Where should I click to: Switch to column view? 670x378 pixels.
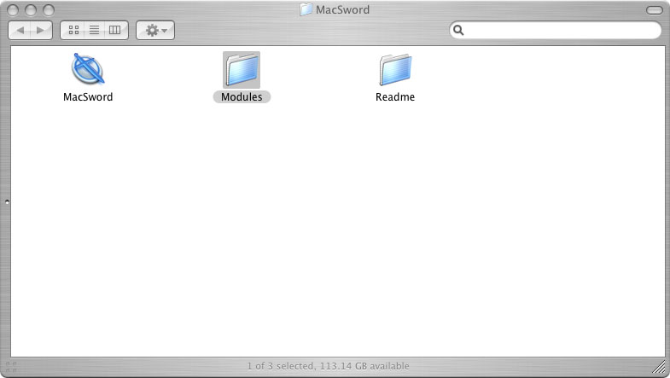click(x=115, y=31)
